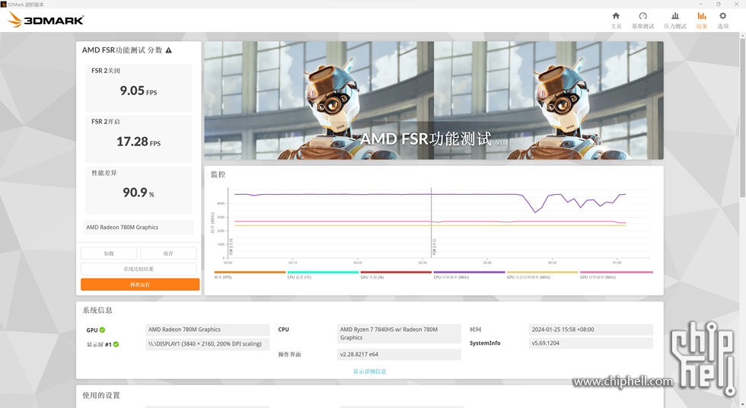Go to the 主页 home icon

pyautogui.click(x=616, y=20)
